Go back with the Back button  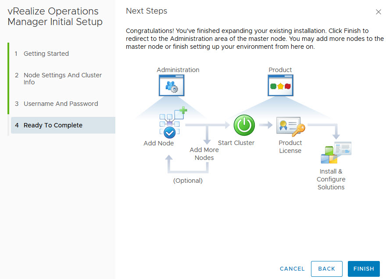tap(326, 268)
